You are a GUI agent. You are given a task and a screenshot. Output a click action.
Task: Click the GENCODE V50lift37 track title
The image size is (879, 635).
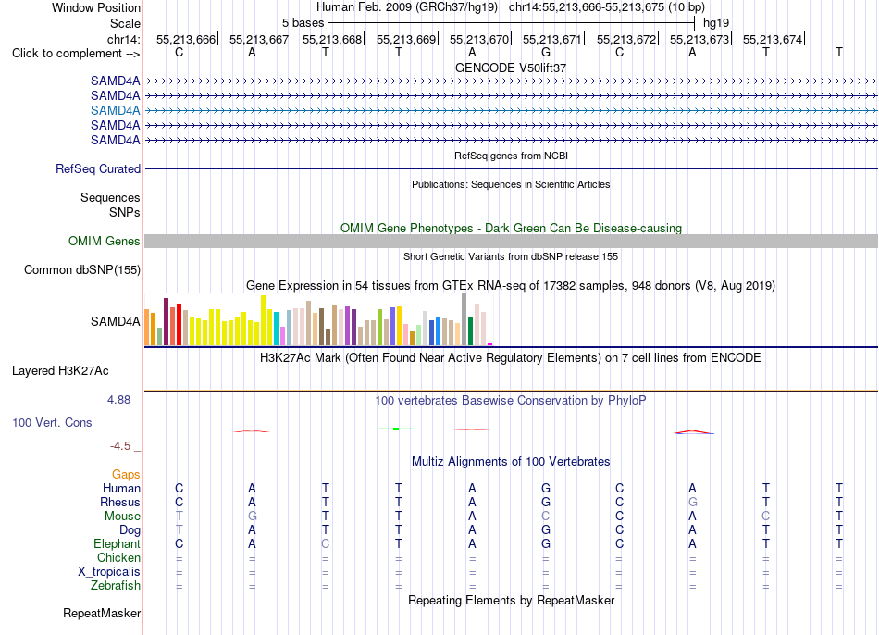tap(511, 68)
